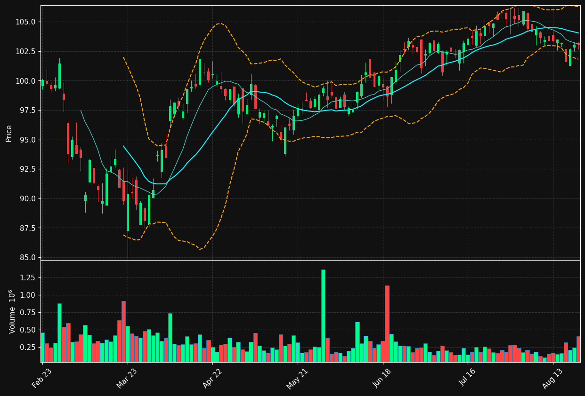
Task: Click the 'Volume 10⁶' axis title
Action: (x=11, y=311)
